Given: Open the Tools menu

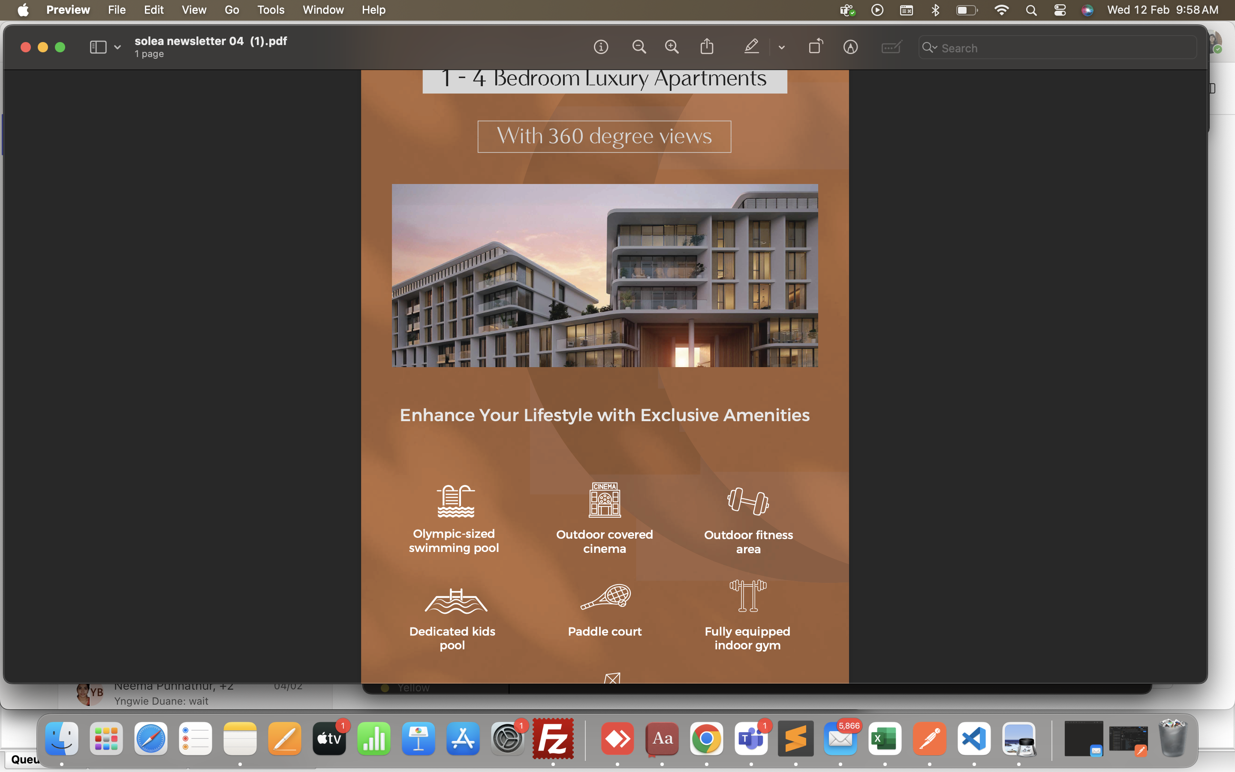Looking at the screenshot, I should [271, 10].
